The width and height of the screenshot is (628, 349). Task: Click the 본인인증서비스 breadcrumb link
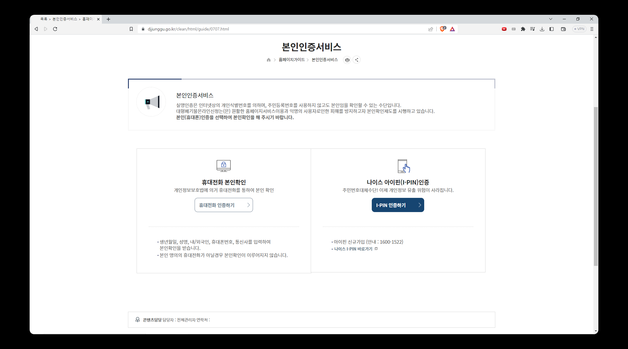point(325,60)
